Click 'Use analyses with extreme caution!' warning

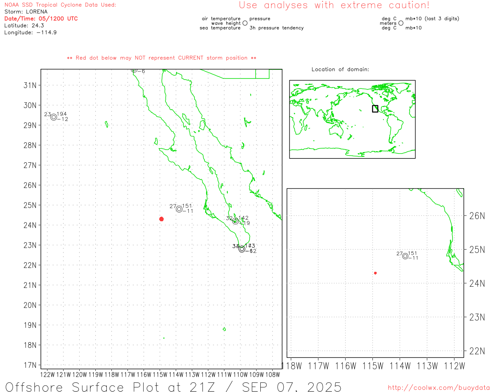334,5
